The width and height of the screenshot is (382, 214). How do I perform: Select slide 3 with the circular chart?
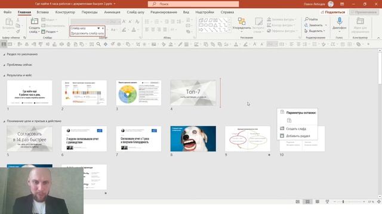(x=138, y=93)
